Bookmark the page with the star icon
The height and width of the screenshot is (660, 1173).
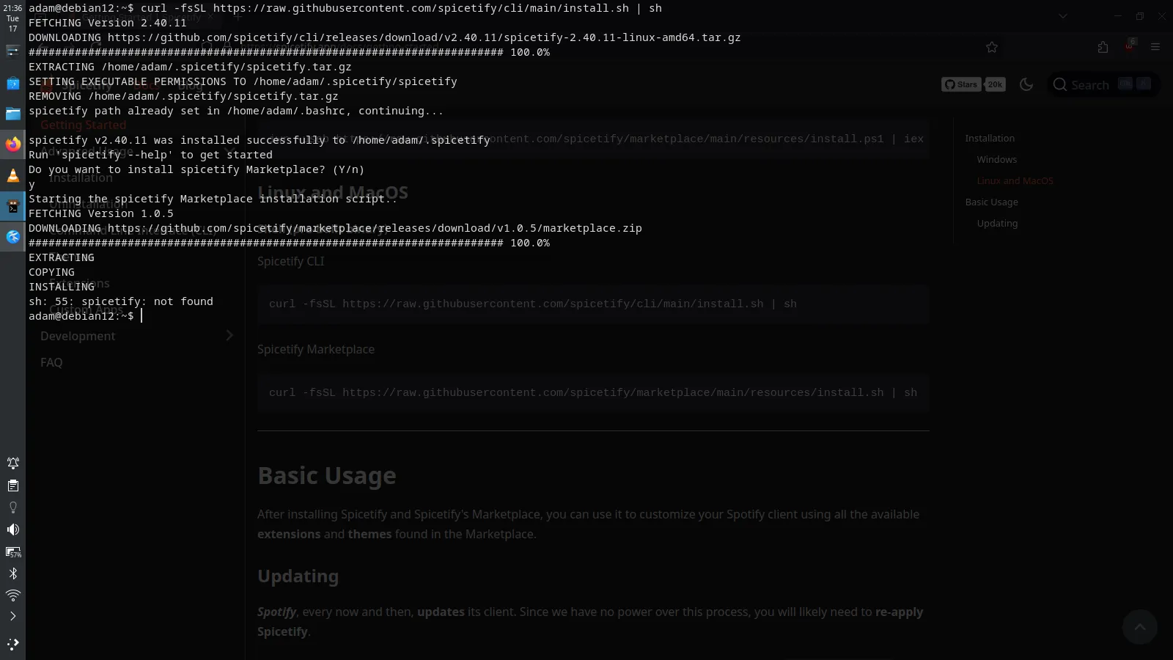(992, 47)
